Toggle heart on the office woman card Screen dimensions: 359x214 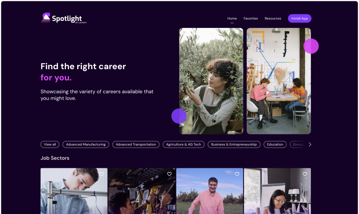pyautogui.click(x=305, y=174)
